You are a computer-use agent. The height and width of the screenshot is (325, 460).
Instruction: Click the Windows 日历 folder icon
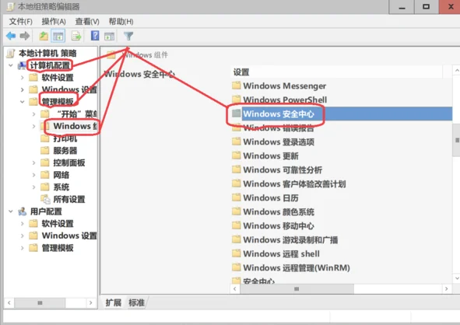tap(237, 197)
